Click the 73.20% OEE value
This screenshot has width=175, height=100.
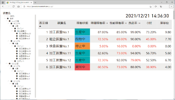(x=151, y=32)
